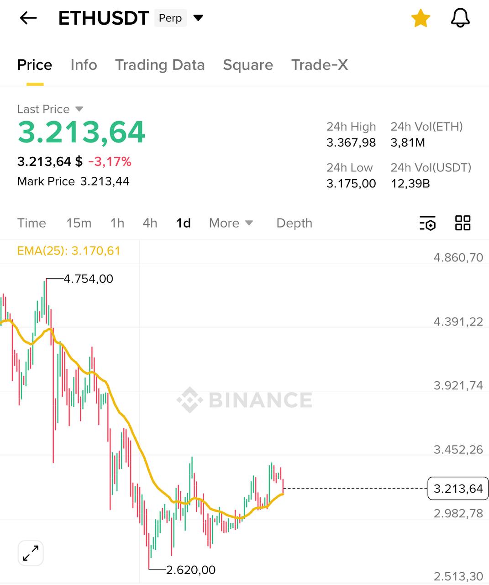Tap the back arrow to exit the chart
The width and height of the screenshot is (489, 585).
pyautogui.click(x=28, y=18)
